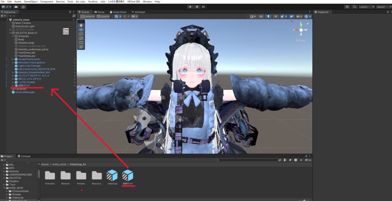
Task: Select the Rect transform tool
Action: pos(81,42)
